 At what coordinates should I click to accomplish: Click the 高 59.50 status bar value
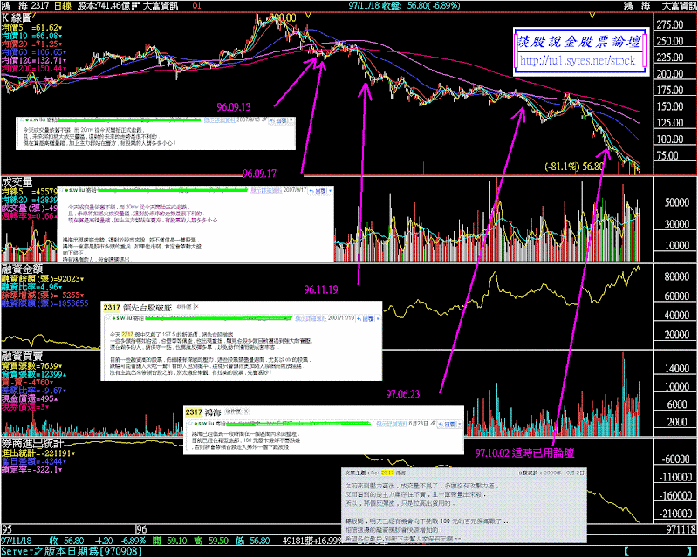coord(211,541)
